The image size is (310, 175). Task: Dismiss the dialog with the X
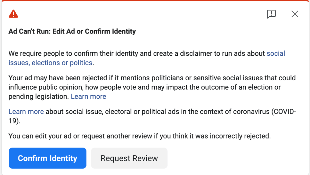click(295, 14)
